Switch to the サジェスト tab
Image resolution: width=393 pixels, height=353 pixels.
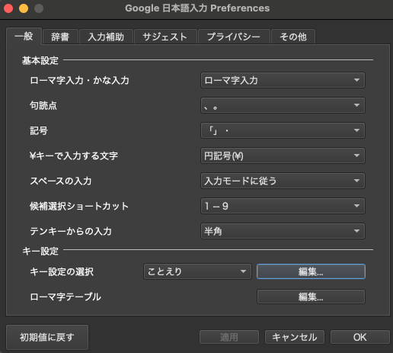(x=165, y=37)
